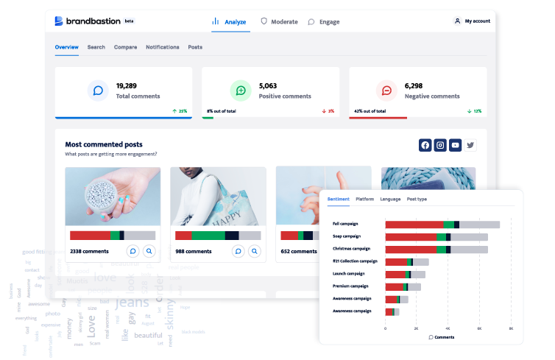Screen dimensions: 555x360
Task: Click magnifier icon under 988 comments post
Action: [x=255, y=251]
